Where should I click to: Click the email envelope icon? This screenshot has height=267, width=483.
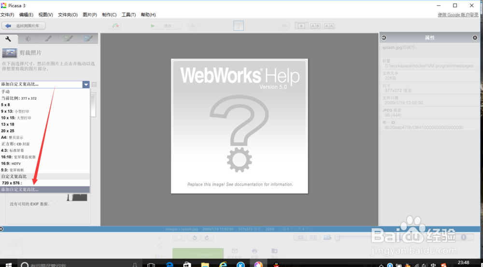coord(235,251)
